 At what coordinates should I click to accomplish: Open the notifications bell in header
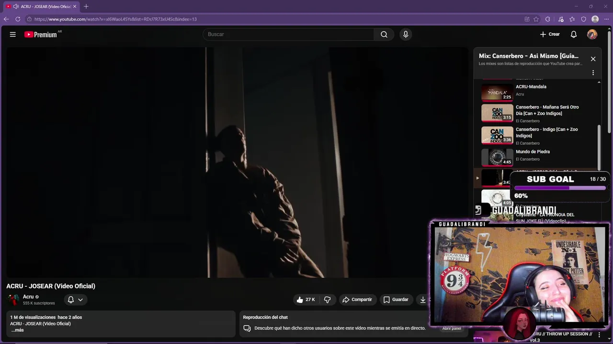coord(574,34)
